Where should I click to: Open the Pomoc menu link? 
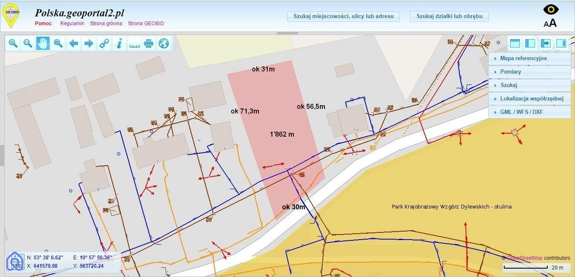pos(43,24)
